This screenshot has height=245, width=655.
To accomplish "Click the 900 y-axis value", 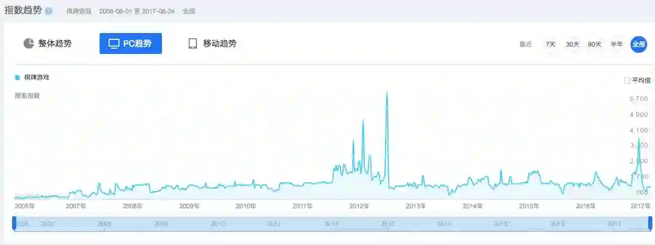I will coord(642,193).
